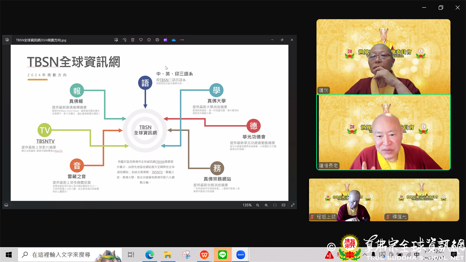Open the Zoom app in taskbar
Screen dimensions: 466x262
click(x=241, y=255)
